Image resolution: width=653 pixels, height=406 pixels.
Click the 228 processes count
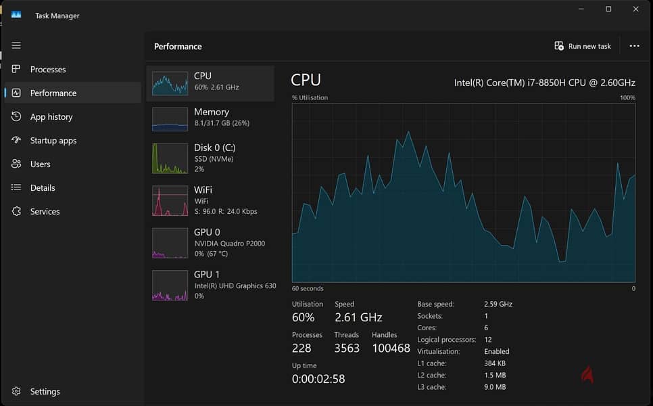pos(301,348)
